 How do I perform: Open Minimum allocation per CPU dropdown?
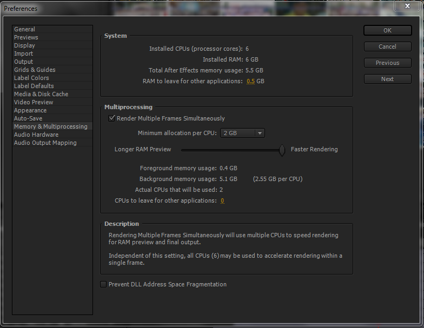coord(242,133)
